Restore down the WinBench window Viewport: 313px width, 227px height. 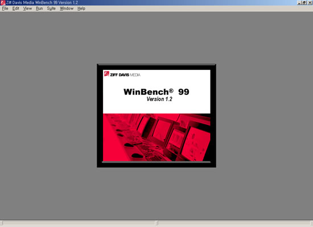coord(304,3)
